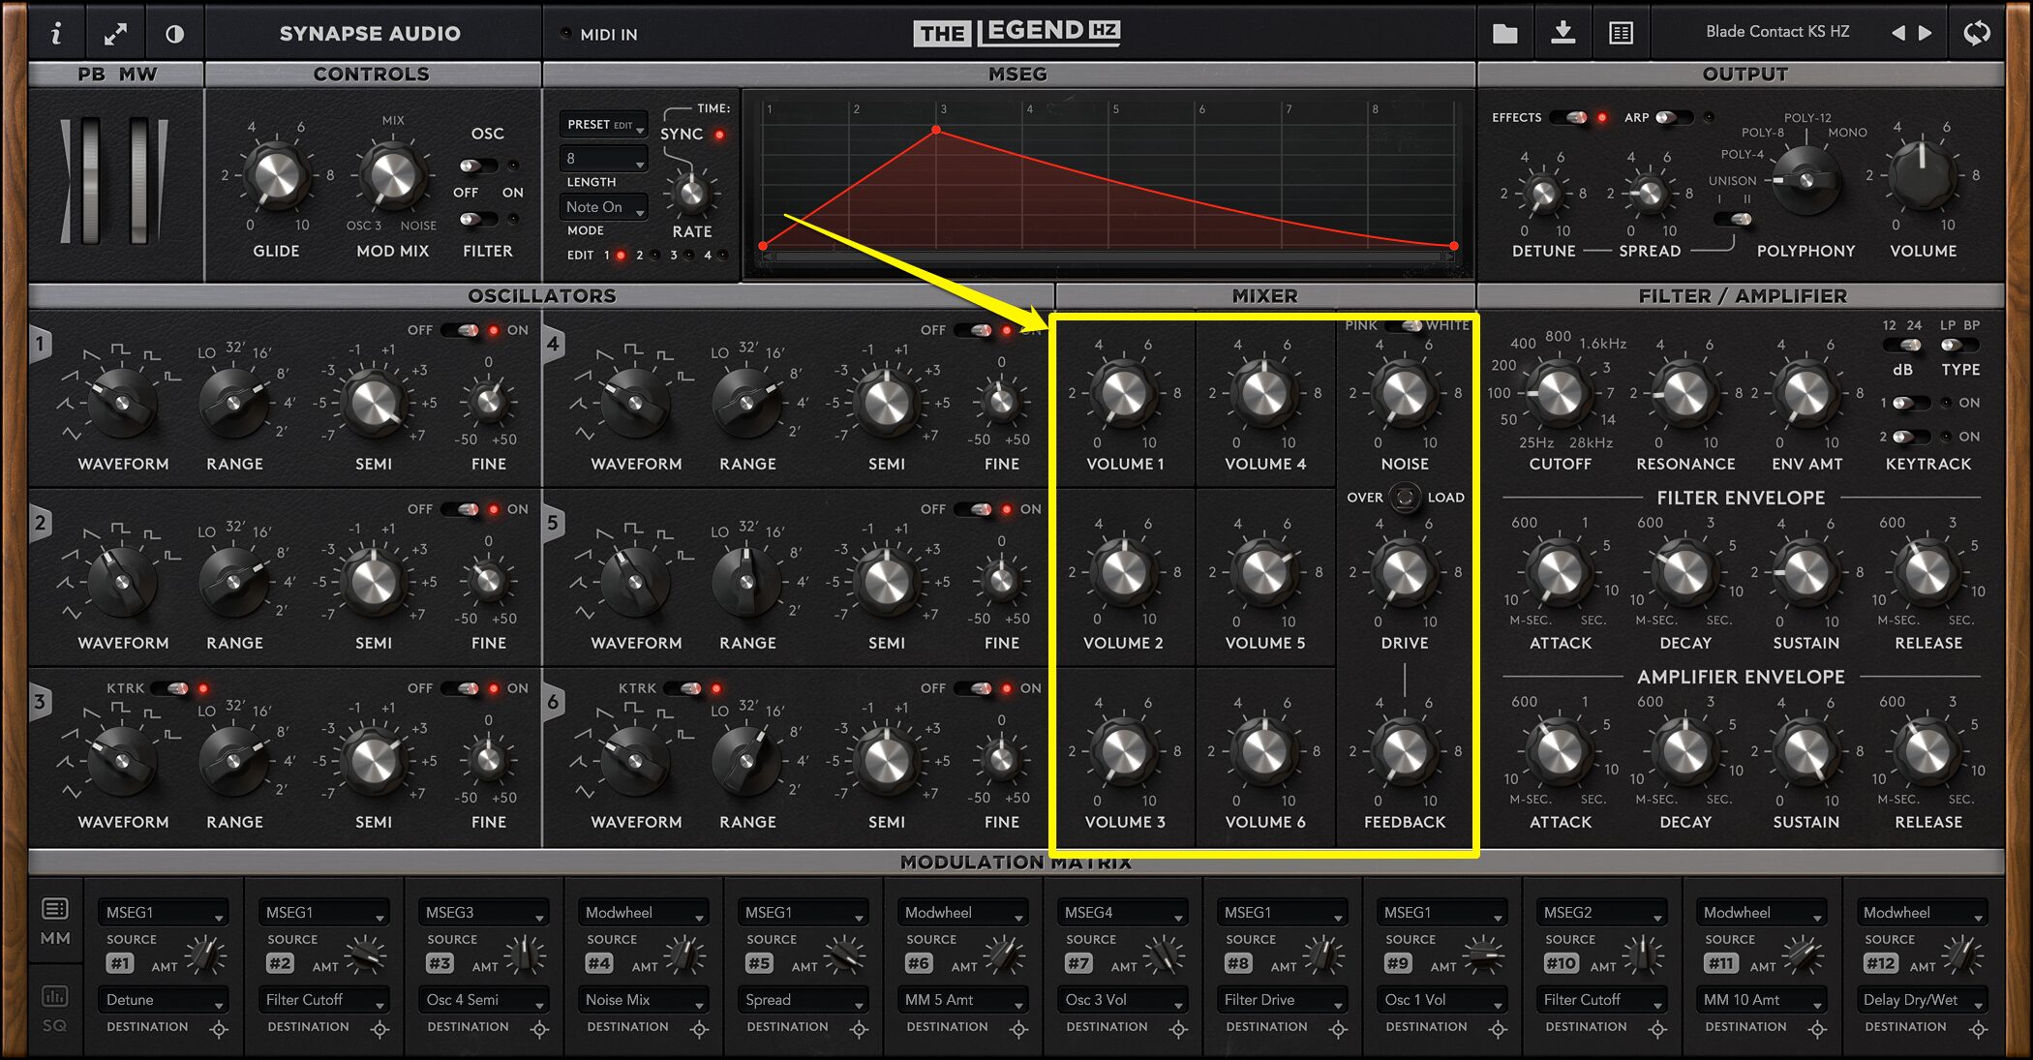Viewport: 2033px width, 1060px height.
Task: Click the Filter Cutoff slot #10 crosshair
Action: click(x=1657, y=1029)
